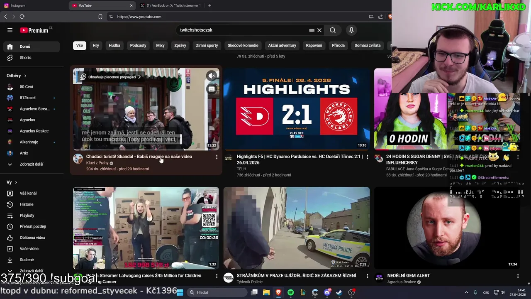Open the on-screen keyboard icon in search box
Viewport: 531px width, 299px height.
coord(312,30)
